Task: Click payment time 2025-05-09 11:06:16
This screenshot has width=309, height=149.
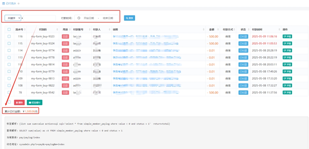Action: [x=265, y=36]
